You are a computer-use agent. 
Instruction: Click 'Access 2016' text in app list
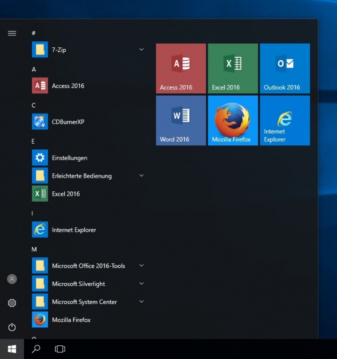tap(68, 86)
